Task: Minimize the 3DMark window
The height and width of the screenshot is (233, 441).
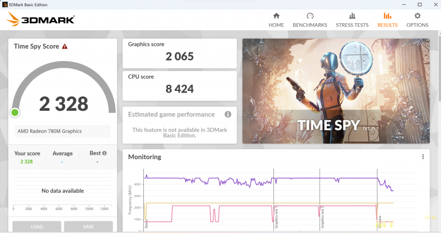Action: tap(404, 4)
